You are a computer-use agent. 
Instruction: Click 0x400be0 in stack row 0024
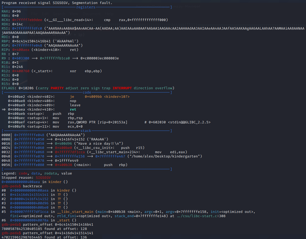(x=63, y=148)
